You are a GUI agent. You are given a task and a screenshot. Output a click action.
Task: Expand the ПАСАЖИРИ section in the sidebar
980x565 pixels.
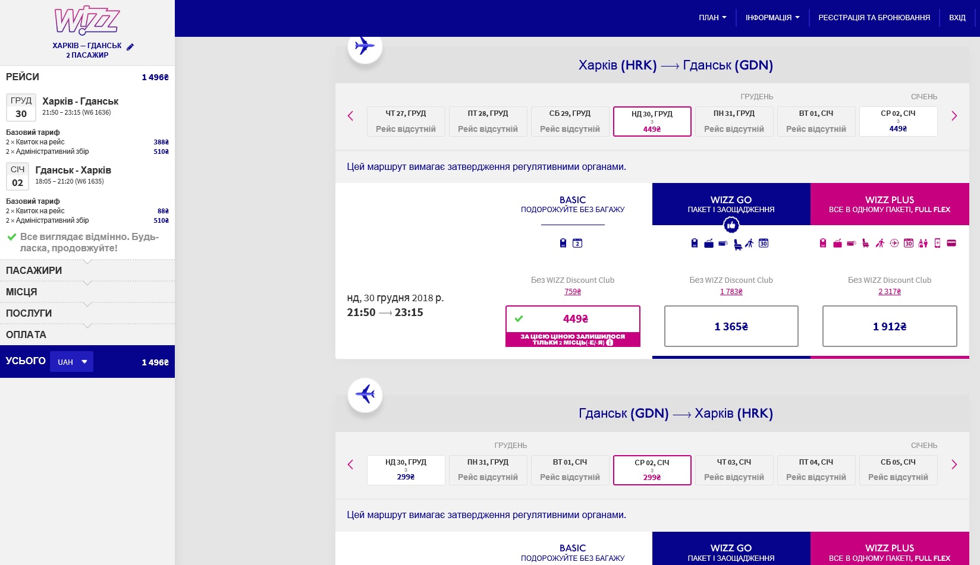pyautogui.click(x=34, y=270)
